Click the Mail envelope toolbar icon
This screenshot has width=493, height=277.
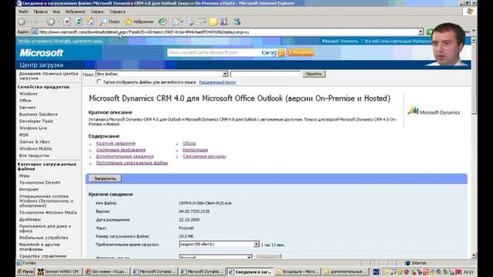tap(176, 22)
